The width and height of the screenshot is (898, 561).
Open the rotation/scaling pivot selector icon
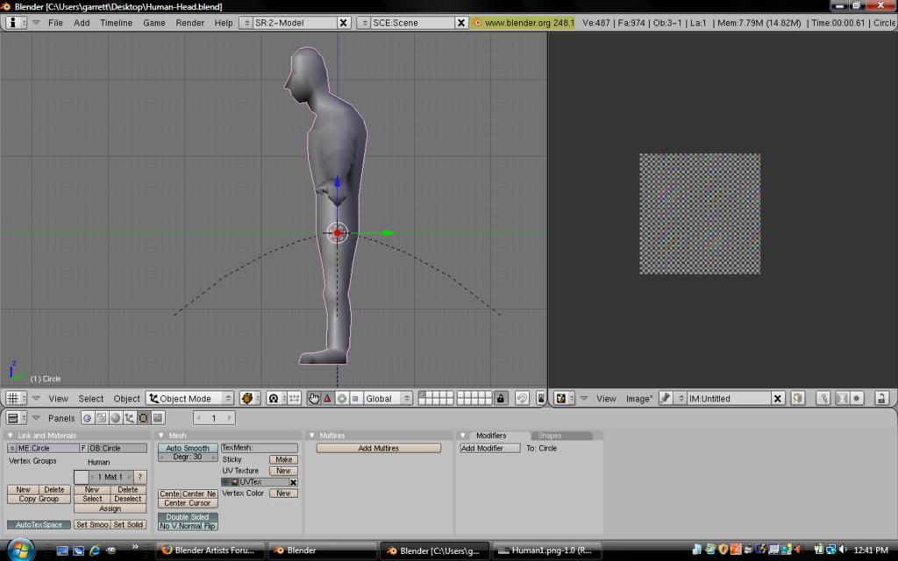pyautogui.click(x=276, y=399)
